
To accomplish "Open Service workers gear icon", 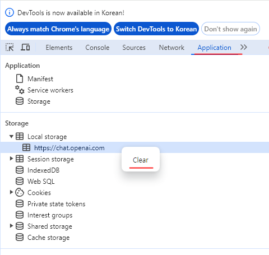I will pyautogui.click(x=20, y=90).
